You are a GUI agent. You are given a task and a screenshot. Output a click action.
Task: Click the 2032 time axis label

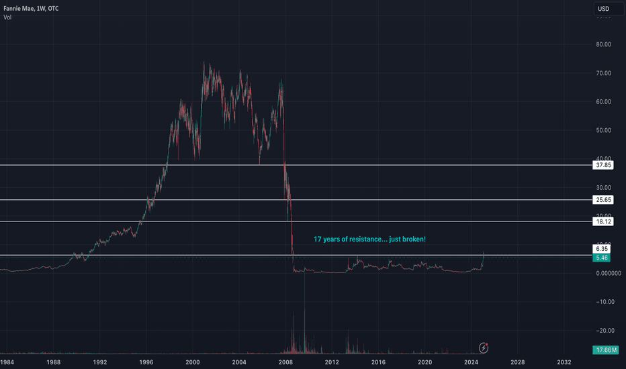564,362
